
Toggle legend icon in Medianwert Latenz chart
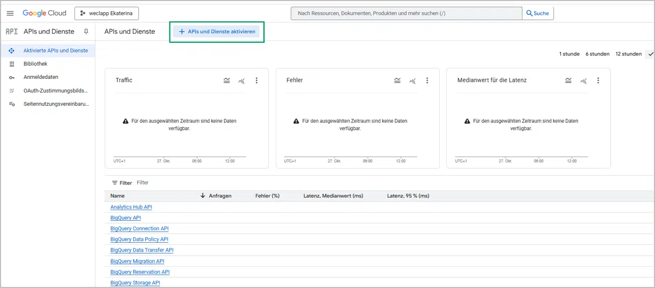(x=568, y=80)
